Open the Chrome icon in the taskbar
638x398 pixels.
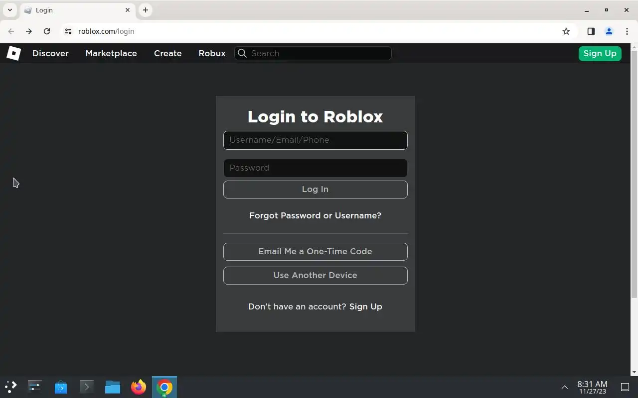point(164,387)
